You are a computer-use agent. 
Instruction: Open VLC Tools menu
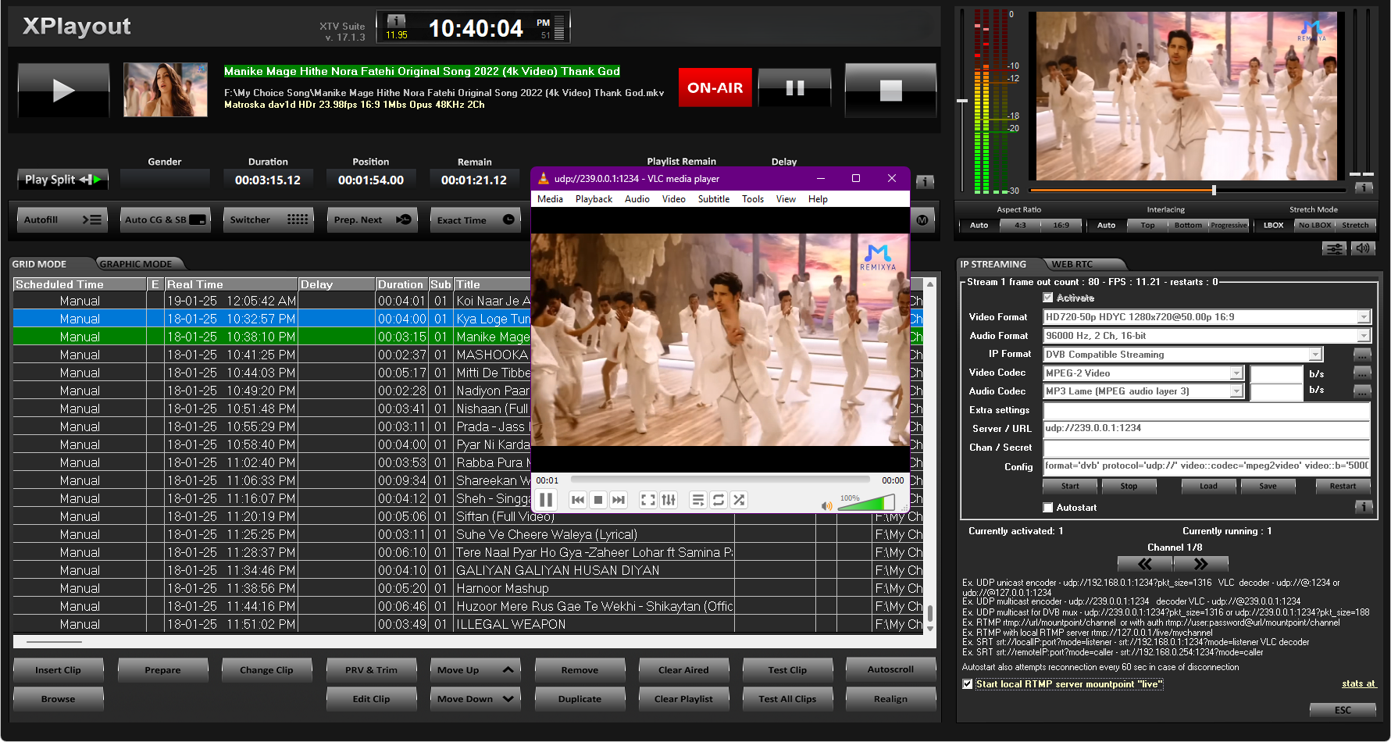(753, 199)
